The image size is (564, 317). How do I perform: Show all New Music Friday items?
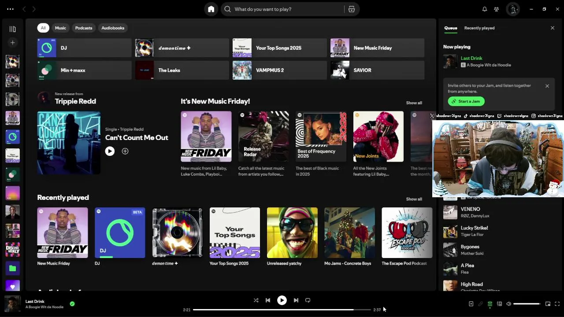tap(414, 103)
